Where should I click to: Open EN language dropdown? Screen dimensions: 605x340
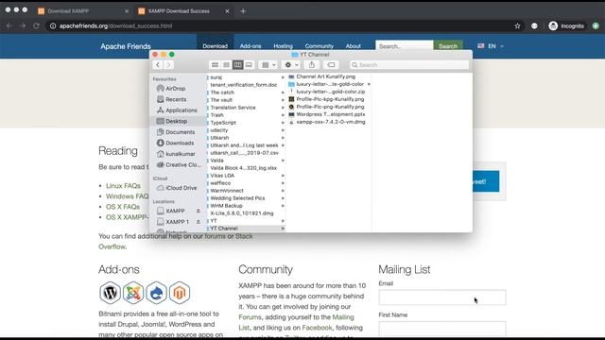point(491,46)
